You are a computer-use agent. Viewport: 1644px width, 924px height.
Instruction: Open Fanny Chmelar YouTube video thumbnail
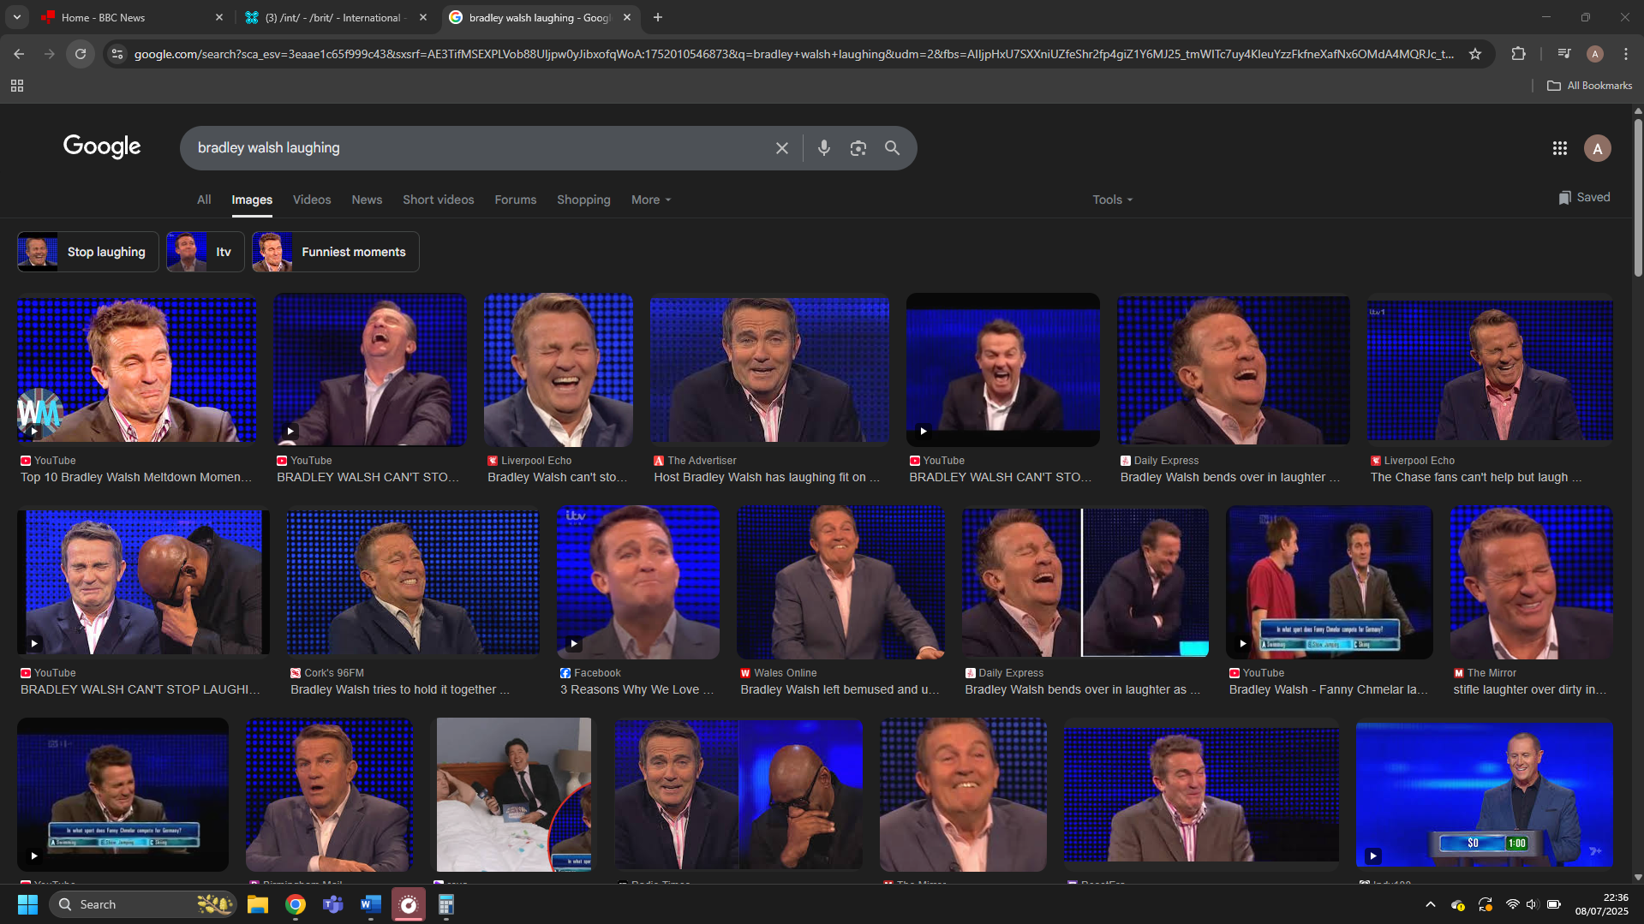1330,582
